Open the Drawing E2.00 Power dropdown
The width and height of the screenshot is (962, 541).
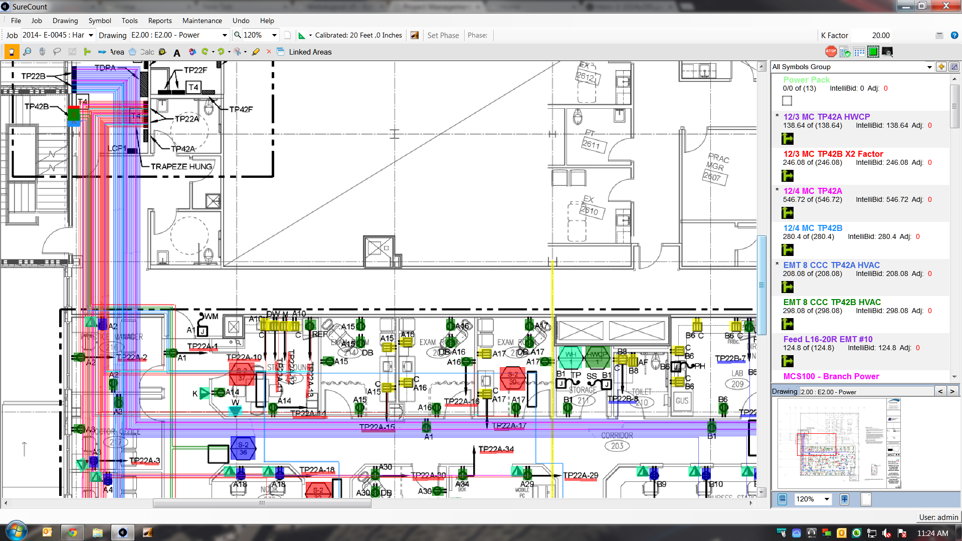[x=224, y=36]
